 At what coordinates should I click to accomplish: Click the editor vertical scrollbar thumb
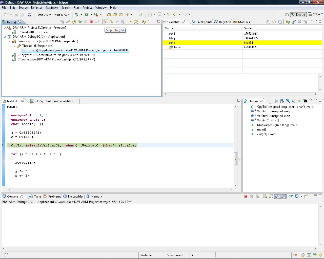click(x=235, y=159)
